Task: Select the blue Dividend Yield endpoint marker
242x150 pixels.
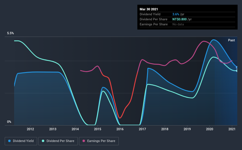Action: coord(237,68)
